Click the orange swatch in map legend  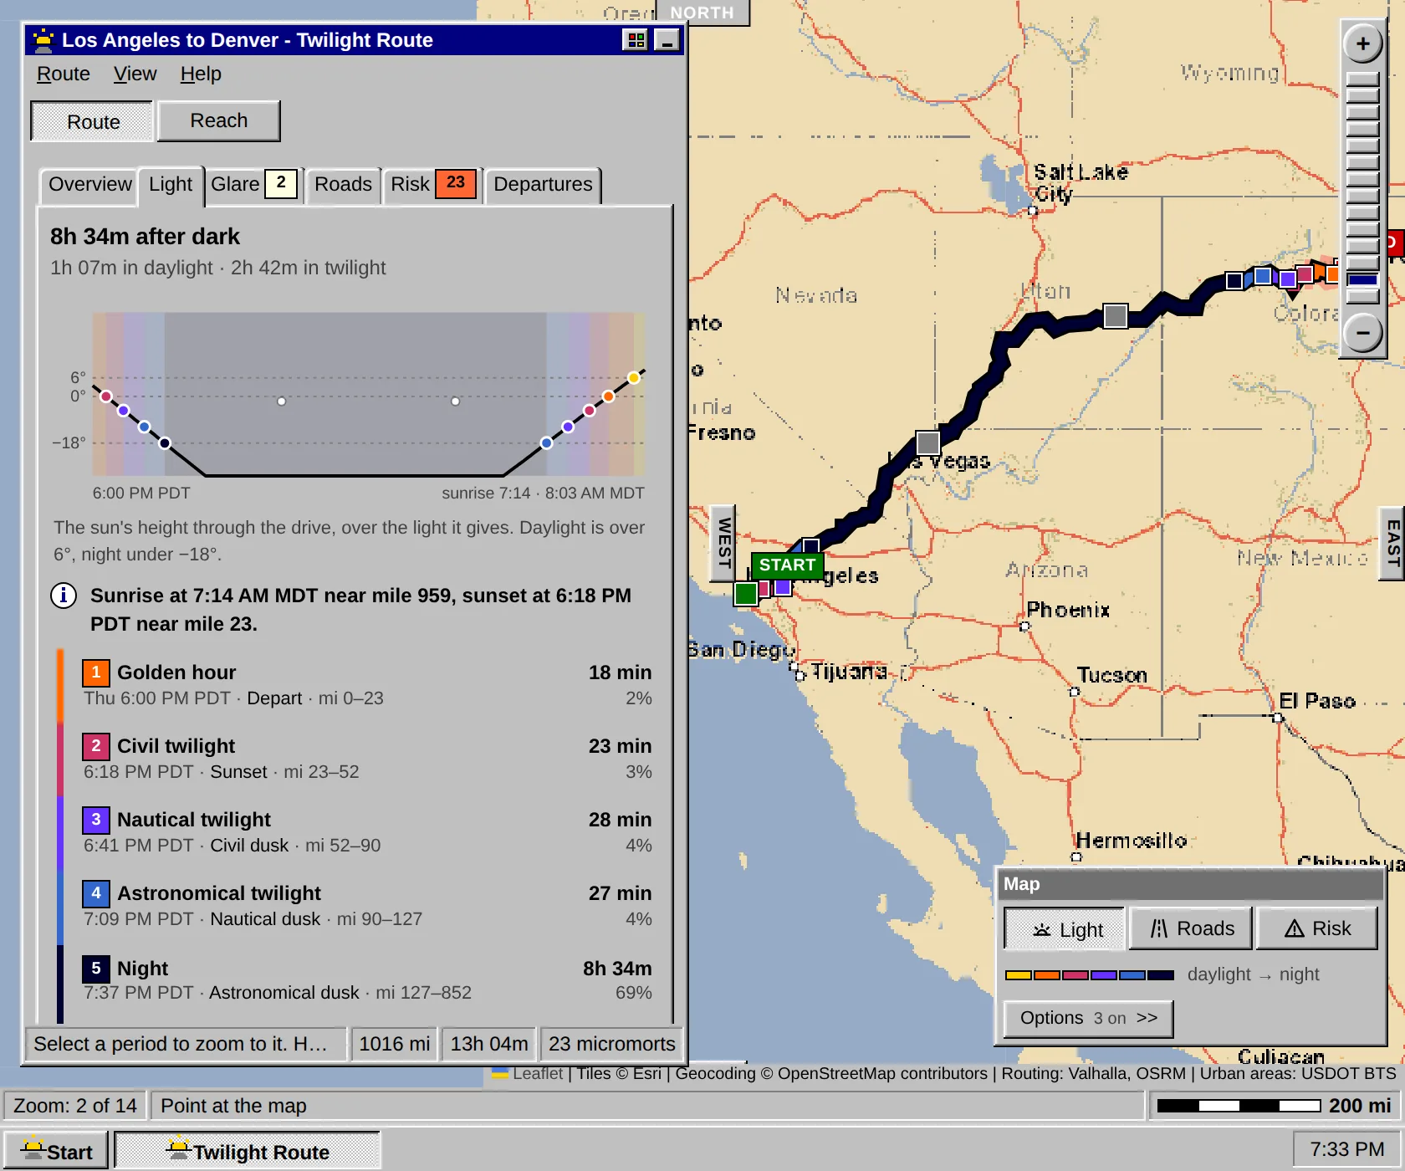1046,975
